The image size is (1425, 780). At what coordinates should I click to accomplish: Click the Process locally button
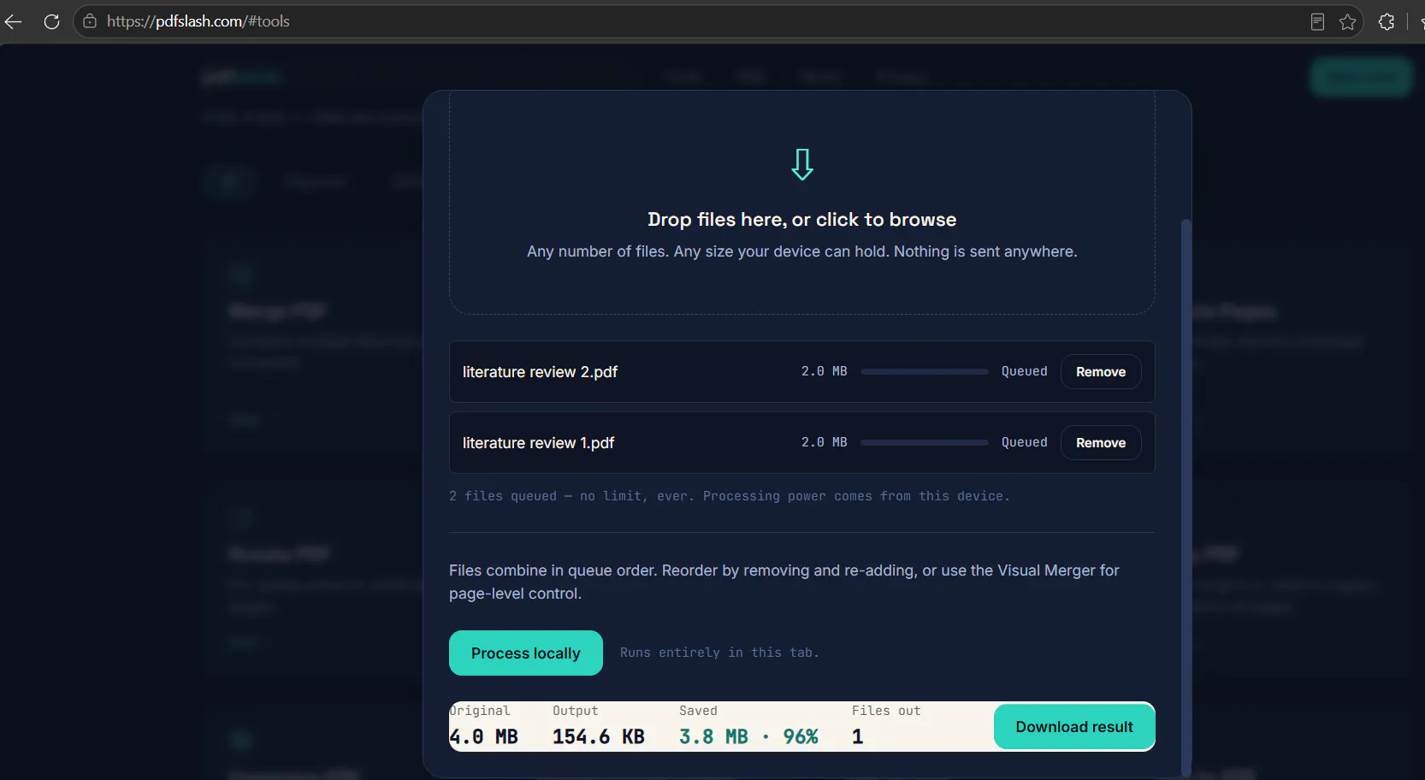point(526,653)
